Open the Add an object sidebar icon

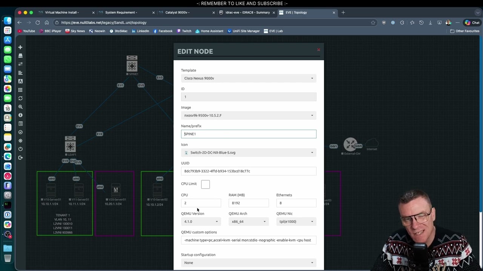(20, 47)
